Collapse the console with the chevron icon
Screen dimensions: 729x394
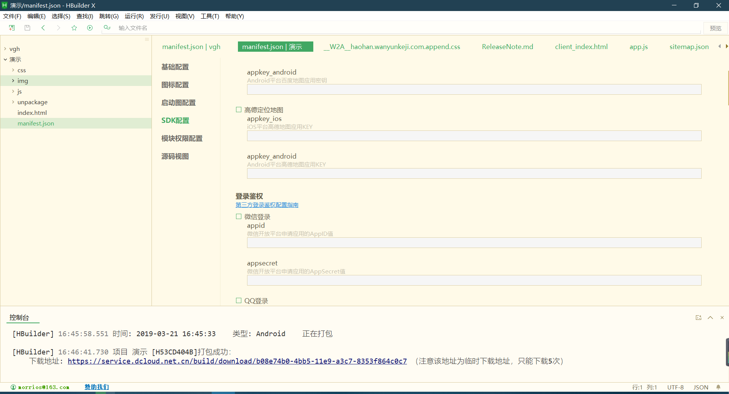click(710, 318)
